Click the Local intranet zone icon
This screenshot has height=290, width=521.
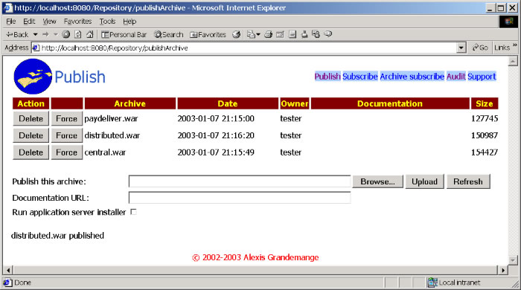click(432, 283)
